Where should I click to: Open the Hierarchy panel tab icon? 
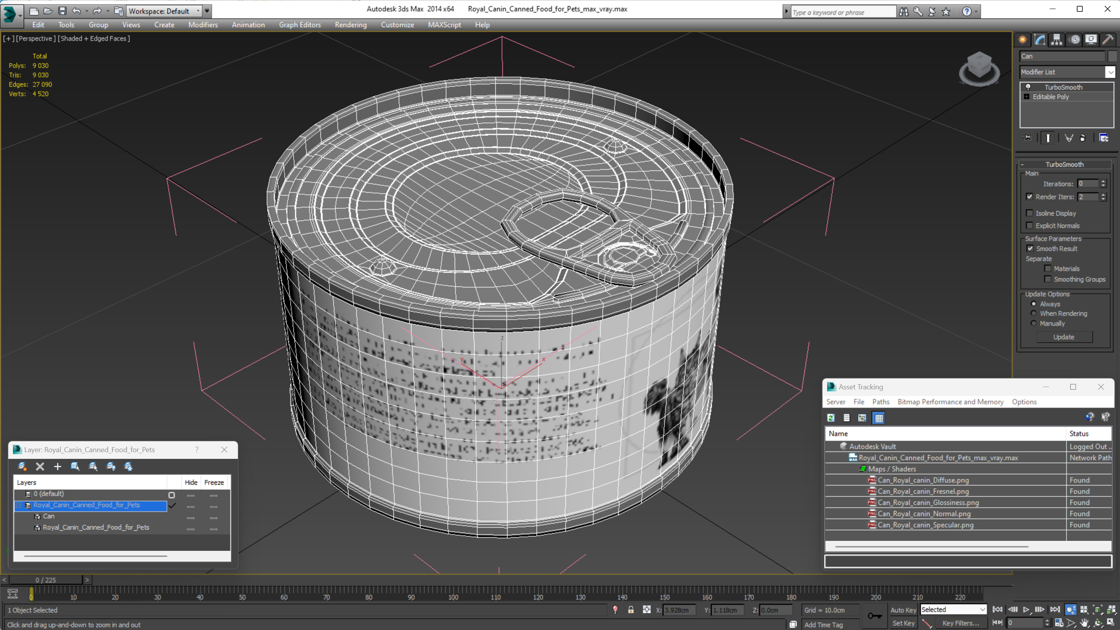[1056, 40]
